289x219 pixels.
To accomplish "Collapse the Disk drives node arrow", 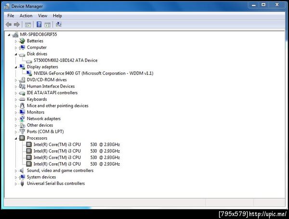I will pos(16,54).
